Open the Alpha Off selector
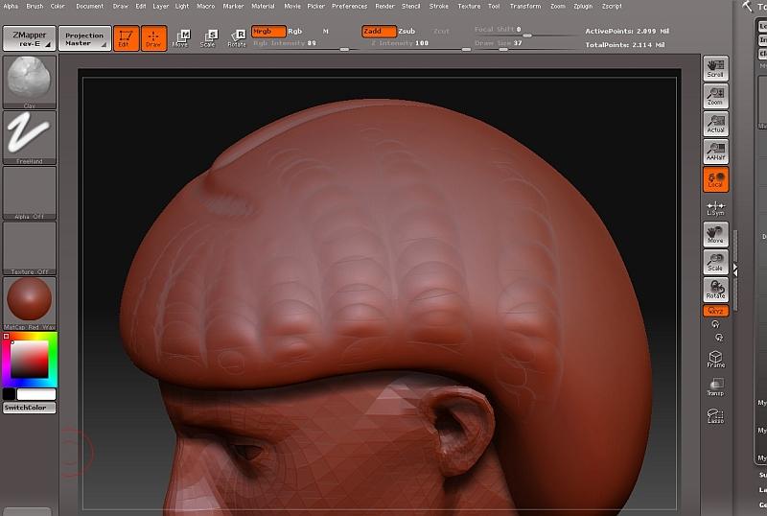This screenshot has height=516, width=767. pos(30,193)
